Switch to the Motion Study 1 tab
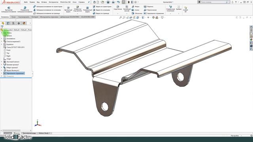Viewport: 253px width, 142px height. pyautogui.click(x=44, y=133)
